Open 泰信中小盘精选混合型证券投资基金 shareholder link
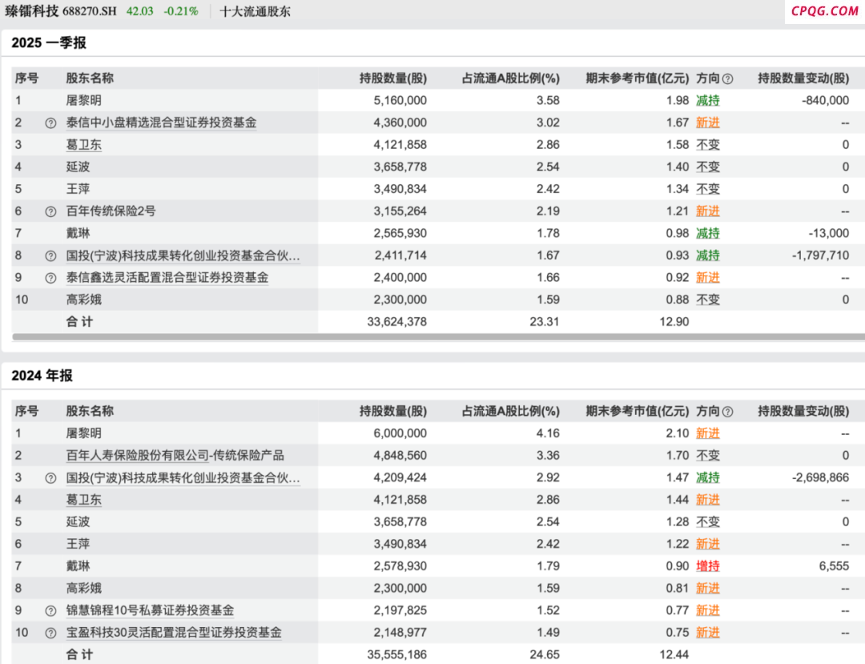 coord(161,123)
